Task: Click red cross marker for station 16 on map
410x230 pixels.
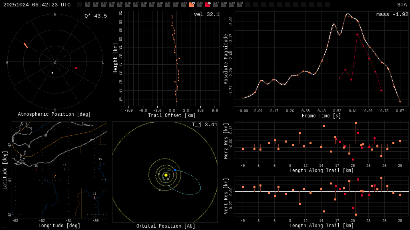Action: click(x=36, y=170)
